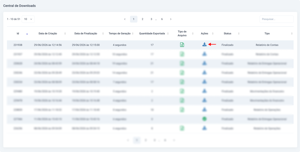The width and height of the screenshot is (300, 152).
Task: Go to previous page with left chevron
Action: coord(125,19)
